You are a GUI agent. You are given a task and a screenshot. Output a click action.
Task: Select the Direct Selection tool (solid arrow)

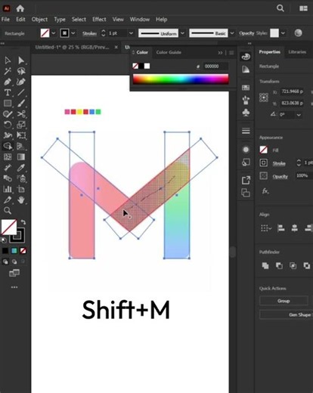point(21,60)
